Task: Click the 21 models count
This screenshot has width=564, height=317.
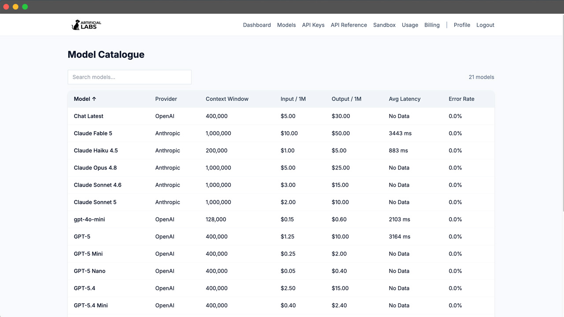Action: tap(481, 77)
